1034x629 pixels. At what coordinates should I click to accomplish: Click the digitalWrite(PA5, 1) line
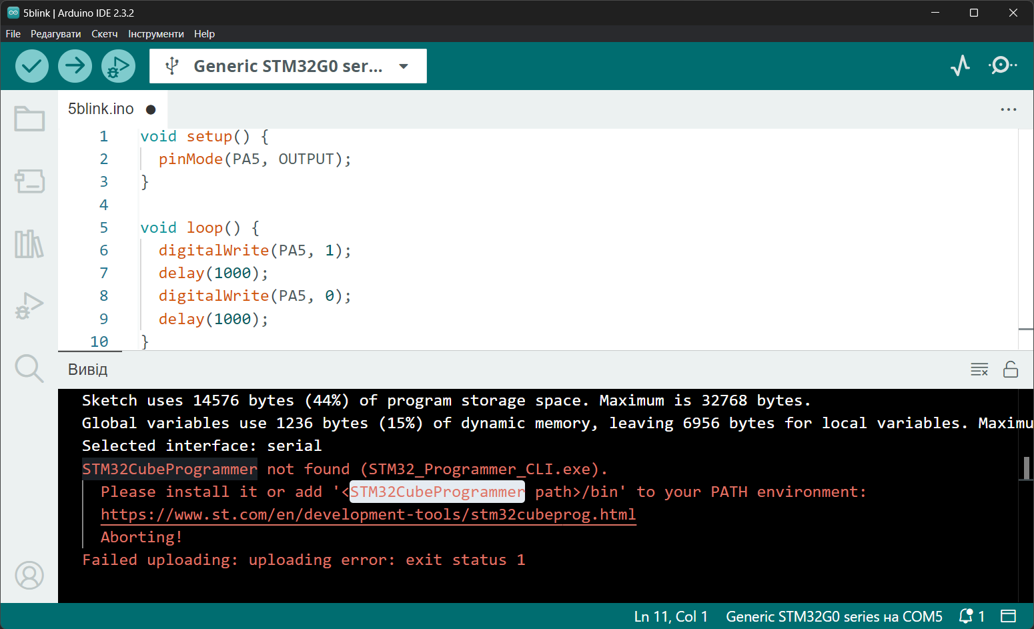(255, 251)
